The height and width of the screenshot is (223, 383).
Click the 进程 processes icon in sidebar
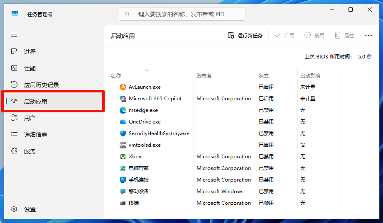click(14, 51)
